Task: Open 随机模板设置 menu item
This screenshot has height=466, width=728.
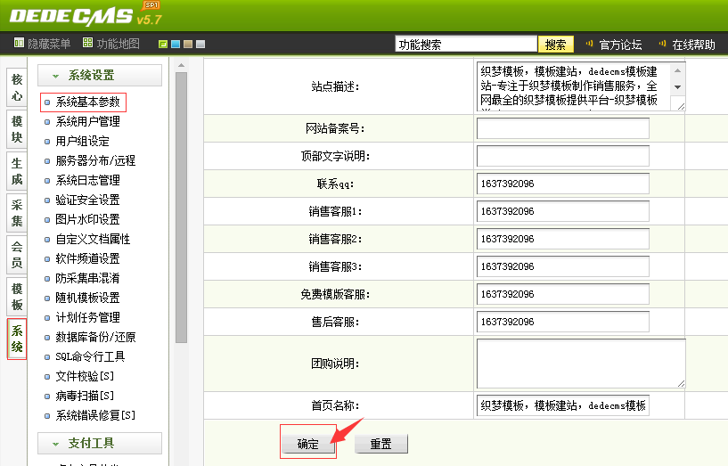Action: coord(87,298)
